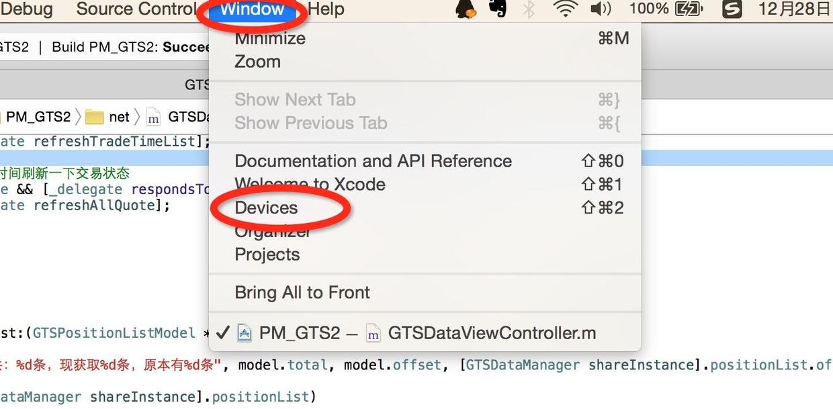Choose Zoom from the Window menu
This screenshot has height=409, width=833.
click(257, 62)
